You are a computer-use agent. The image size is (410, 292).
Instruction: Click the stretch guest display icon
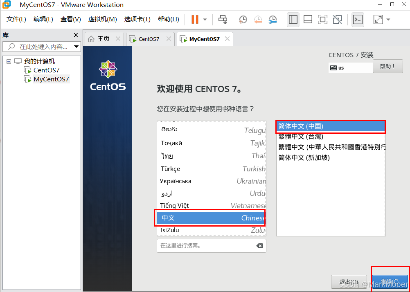pyautogui.click(x=378, y=19)
